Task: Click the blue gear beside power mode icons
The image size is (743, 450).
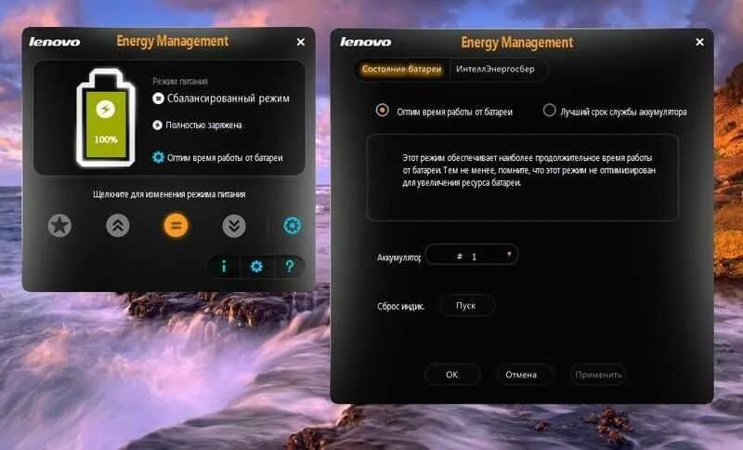Action: [x=292, y=226]
